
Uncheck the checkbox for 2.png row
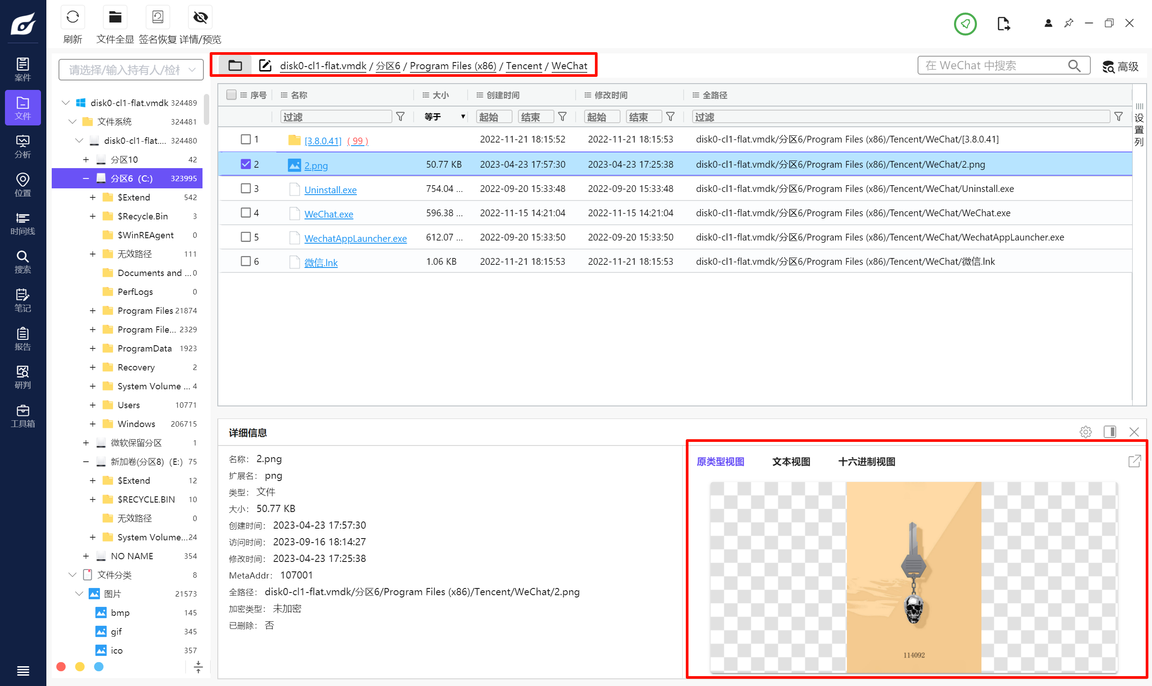[x=246, y=164]
